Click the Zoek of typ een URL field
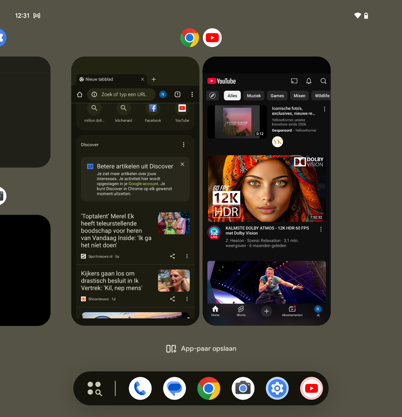This screenshot has height=417, width=402. pyautogui.click(x=121, y=94)
